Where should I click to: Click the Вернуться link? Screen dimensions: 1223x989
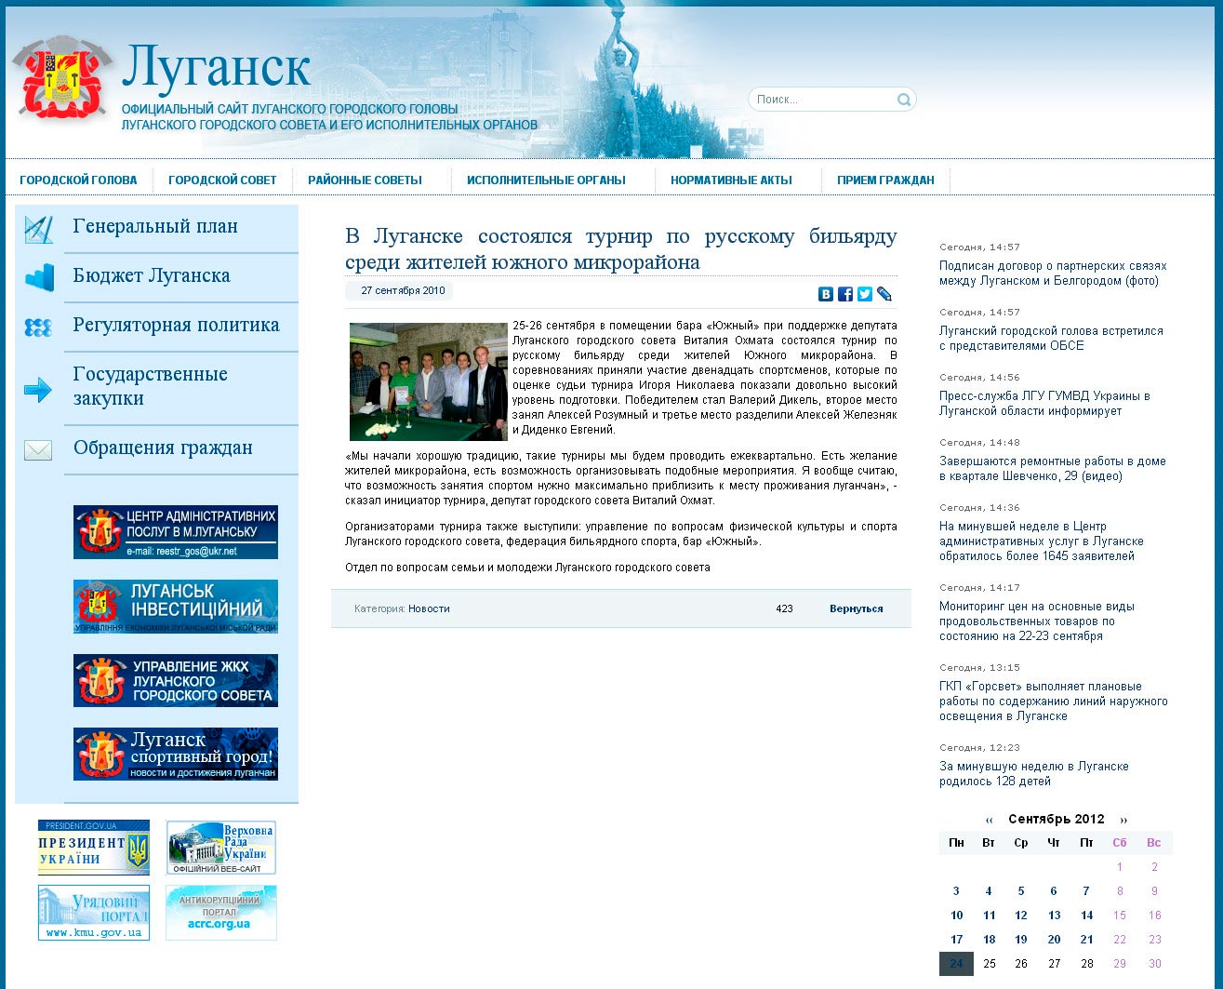click(857, 608)
